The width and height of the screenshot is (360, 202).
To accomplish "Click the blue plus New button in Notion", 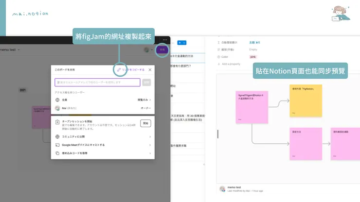I will coord(180,43).
